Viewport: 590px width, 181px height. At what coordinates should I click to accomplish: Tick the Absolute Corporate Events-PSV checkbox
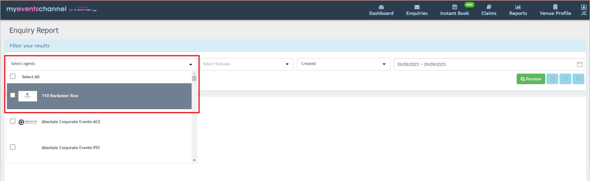point(13,147)
